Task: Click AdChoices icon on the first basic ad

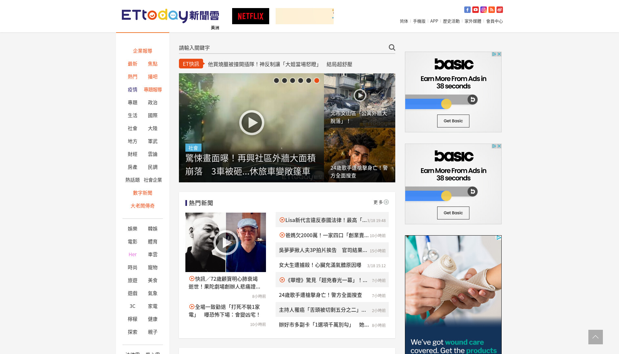Action: [x=494, y=54]
